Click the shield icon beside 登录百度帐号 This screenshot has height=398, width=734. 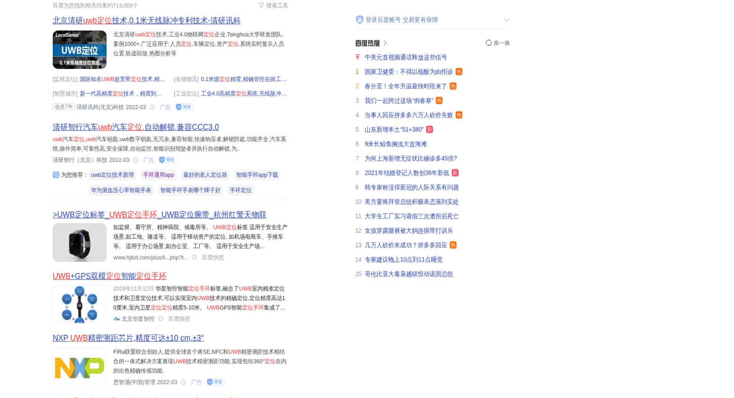(359, 20)
